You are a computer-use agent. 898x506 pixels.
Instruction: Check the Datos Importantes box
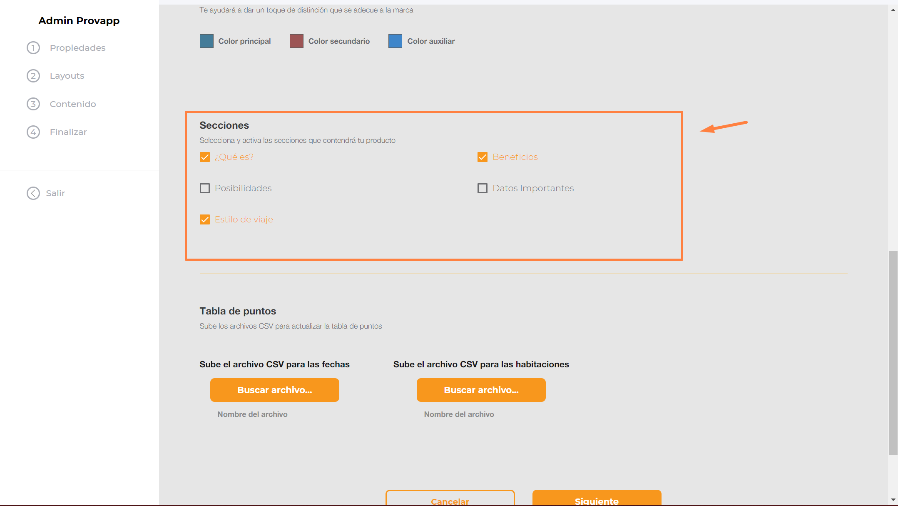(483, 188)
